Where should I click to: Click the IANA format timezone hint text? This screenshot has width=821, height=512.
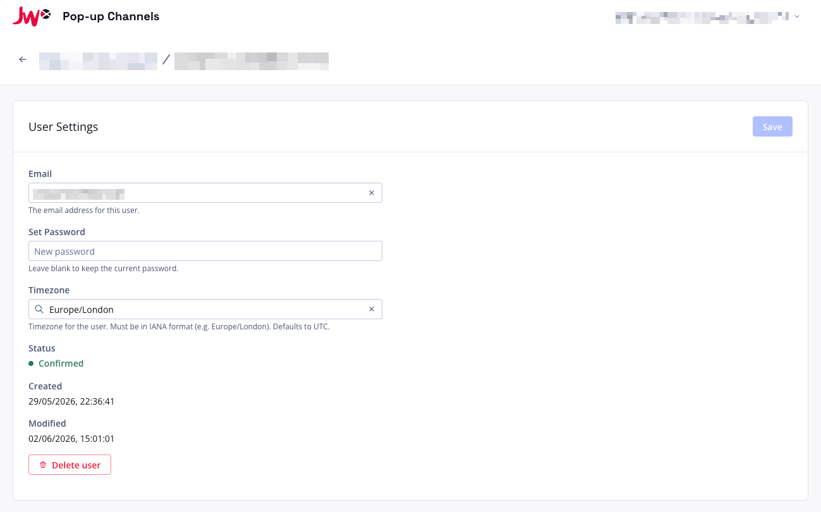pos(179,327)
